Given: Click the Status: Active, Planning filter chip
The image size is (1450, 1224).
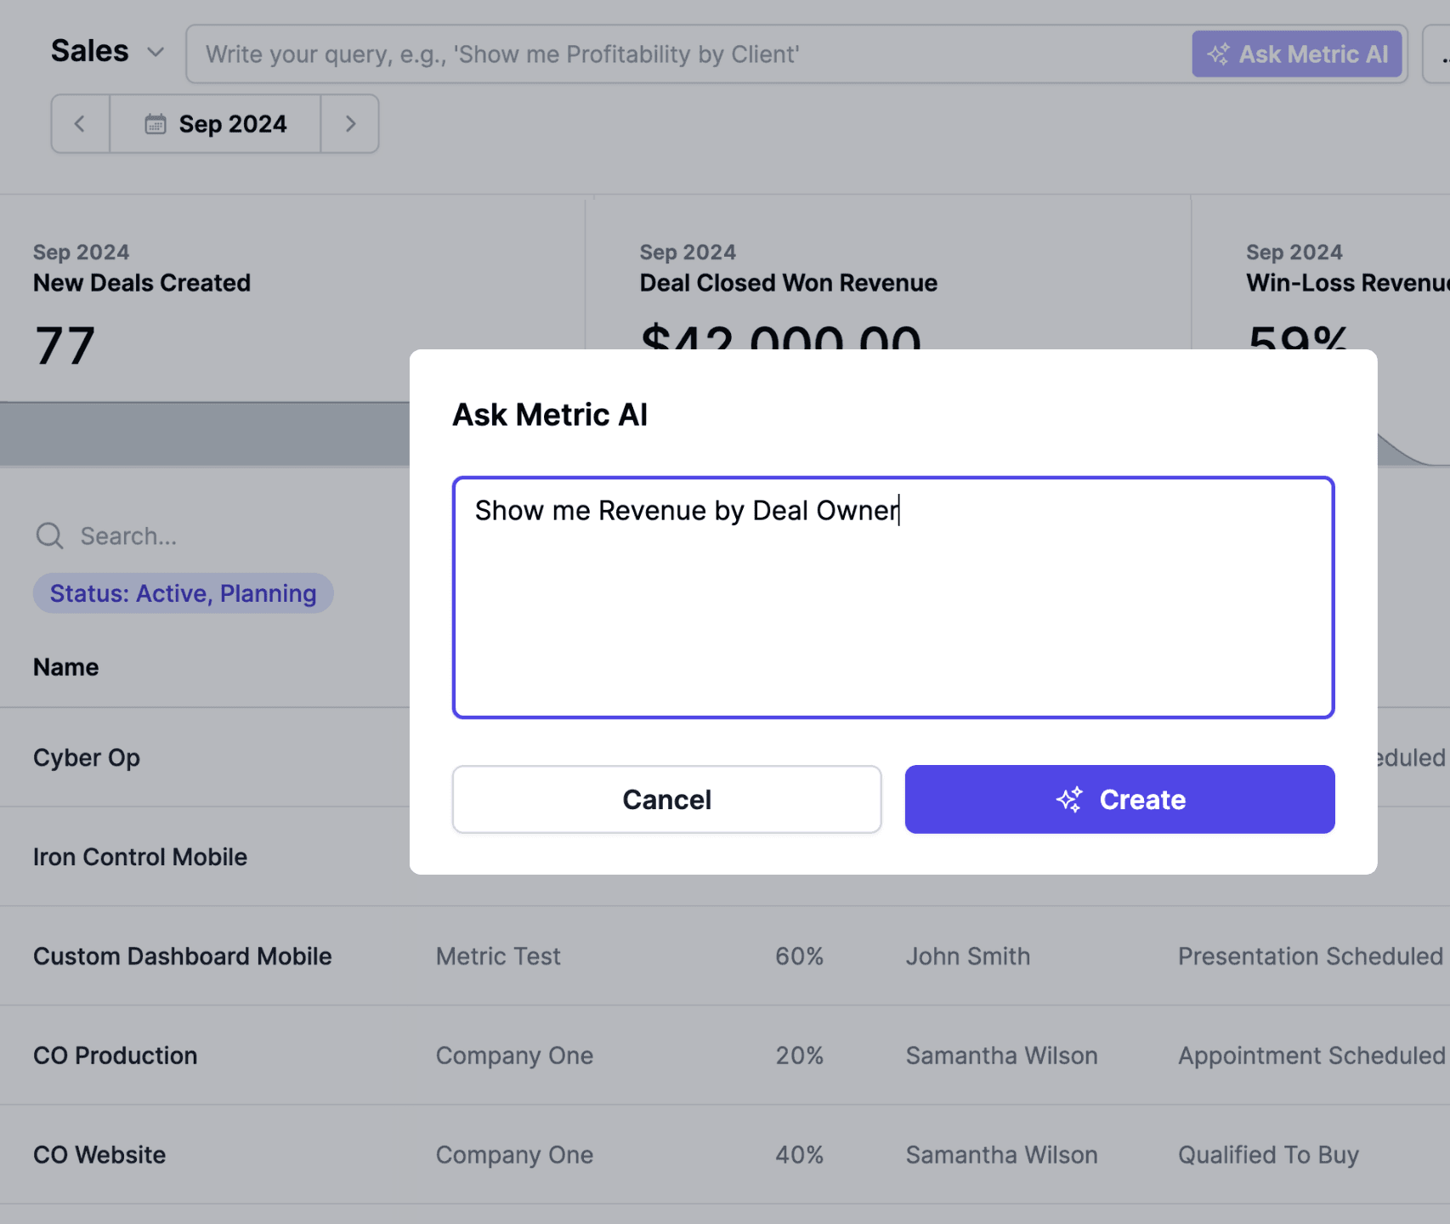Looking at the screenshot, I should [x=183, y=593].
